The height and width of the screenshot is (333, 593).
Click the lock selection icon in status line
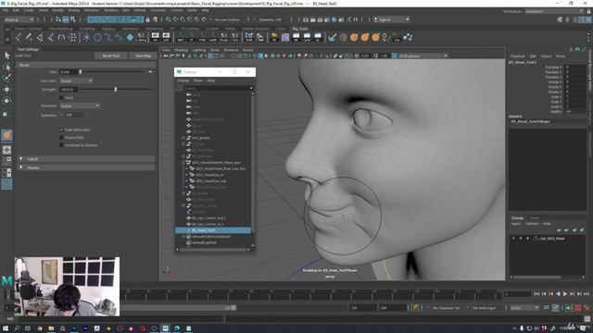[148, 19]
